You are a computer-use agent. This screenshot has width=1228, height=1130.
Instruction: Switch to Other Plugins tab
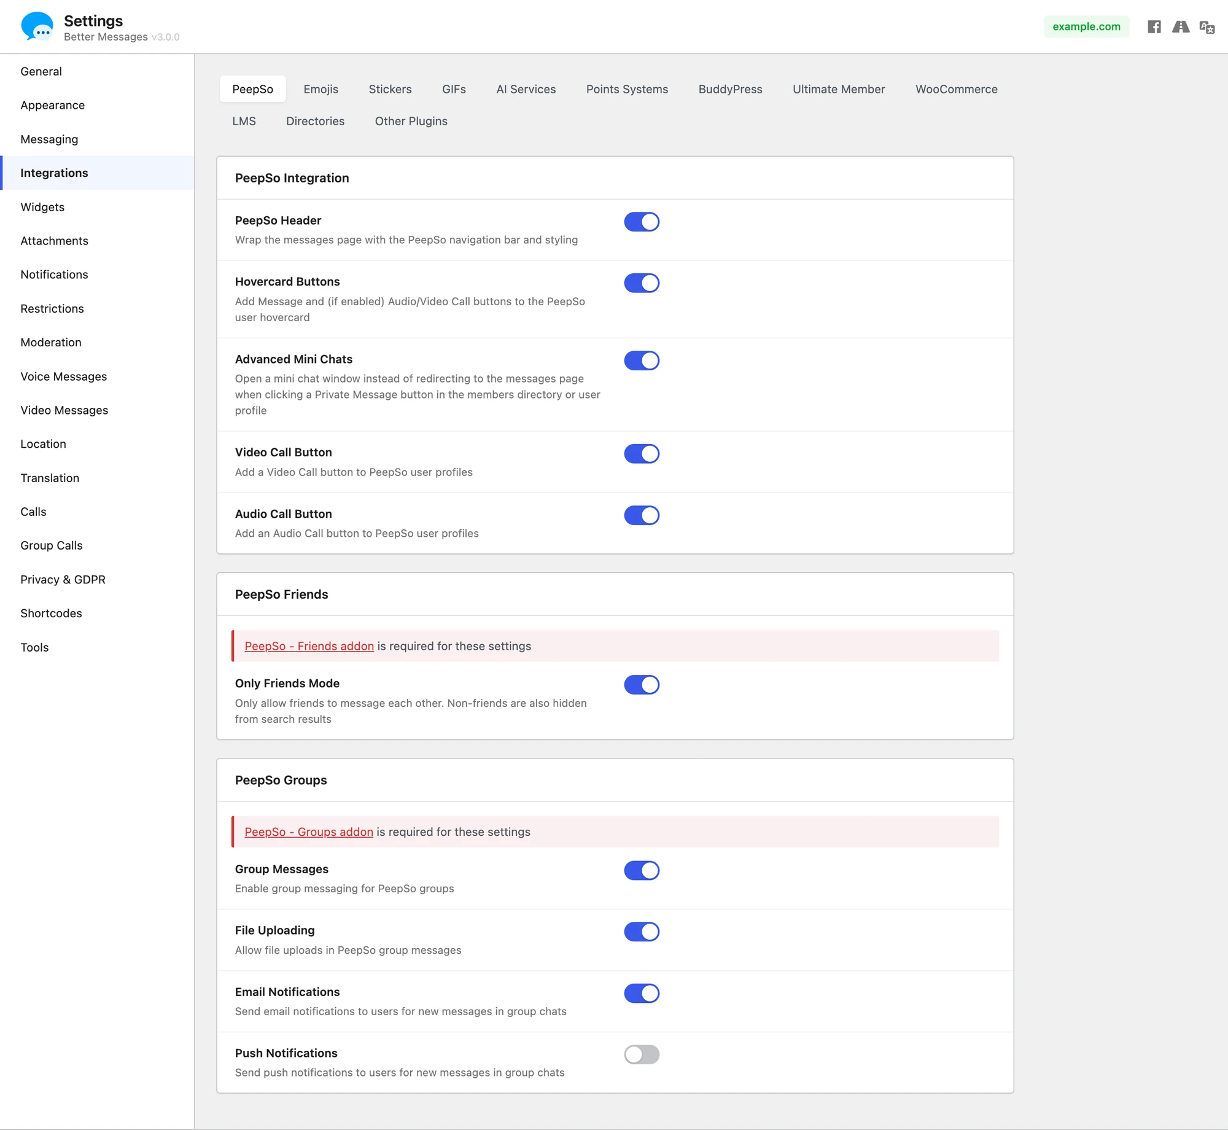(411, 121)
